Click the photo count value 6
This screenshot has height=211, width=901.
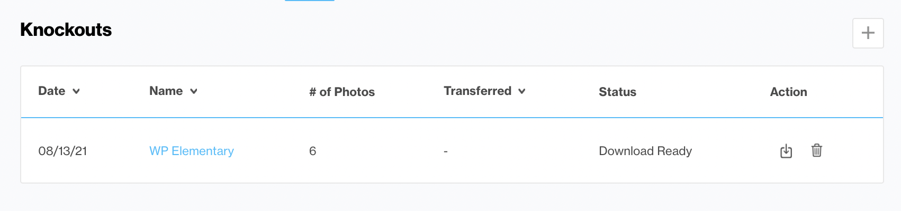(x=312, y=151)
